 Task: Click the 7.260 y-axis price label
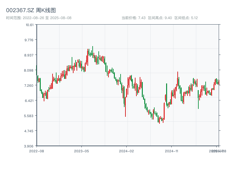30,85
